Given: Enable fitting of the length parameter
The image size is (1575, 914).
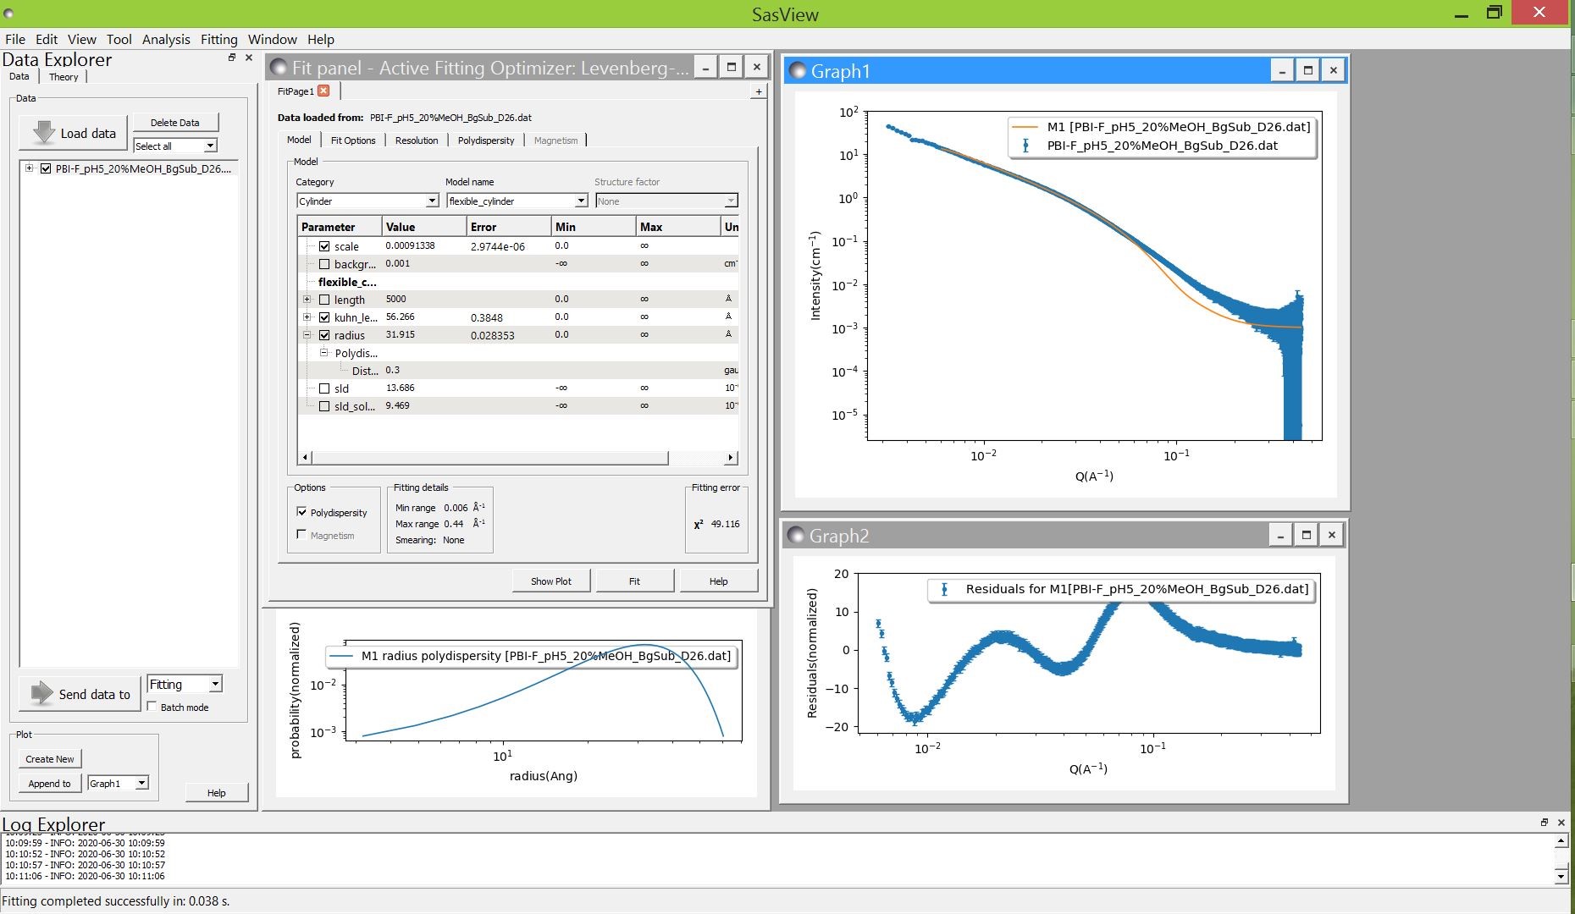Looking at the screenshot, I should point(324,300).
